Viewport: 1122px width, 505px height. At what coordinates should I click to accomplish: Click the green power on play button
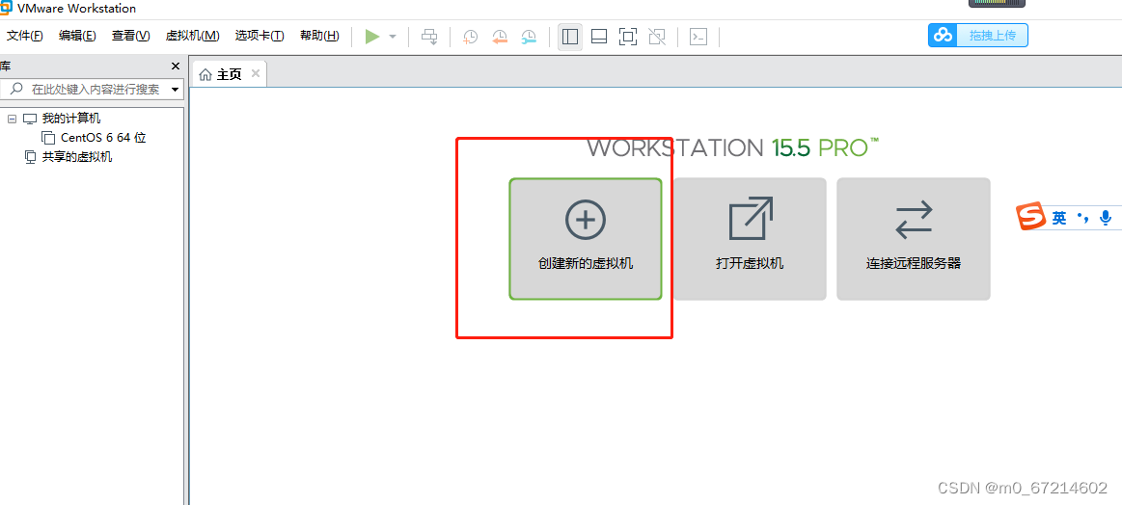click(x=372, y=37)
